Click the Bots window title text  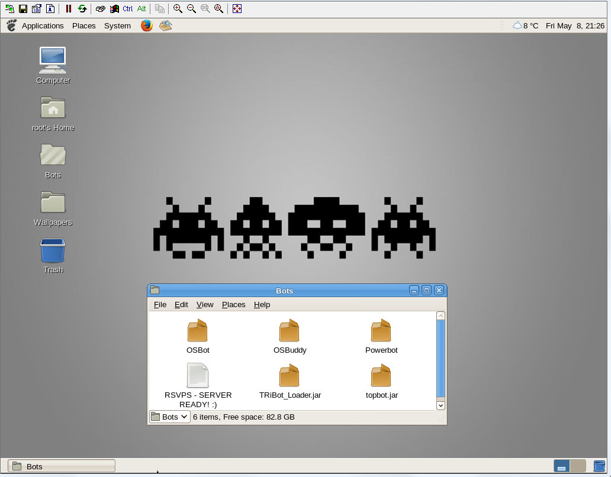pyautogui.click(x=284, y=291)
